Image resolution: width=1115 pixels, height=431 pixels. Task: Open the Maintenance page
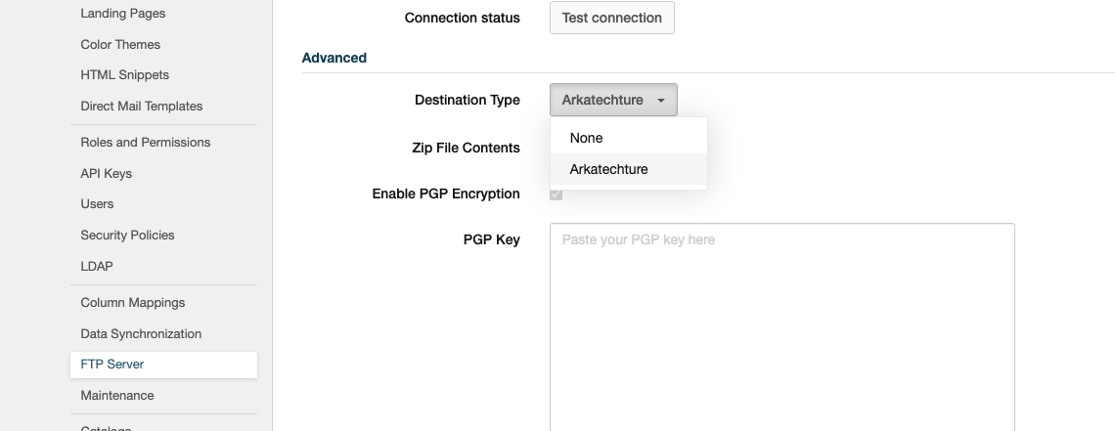point(117,396)
